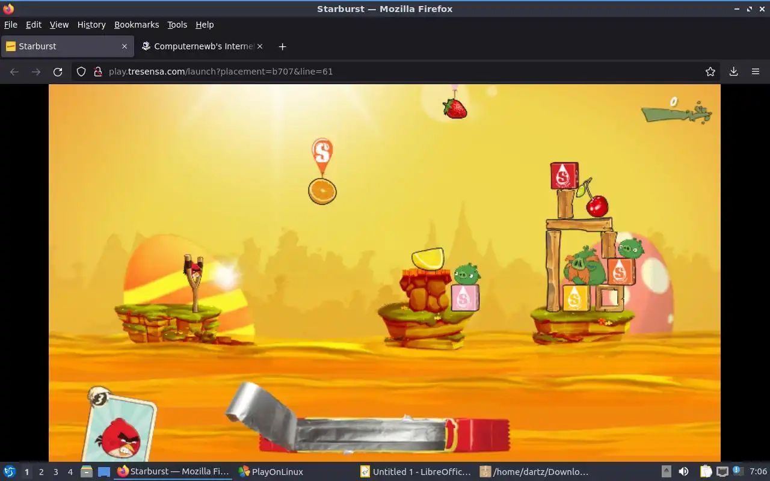
Task: Open the View menu
Action: click(59, 25)
